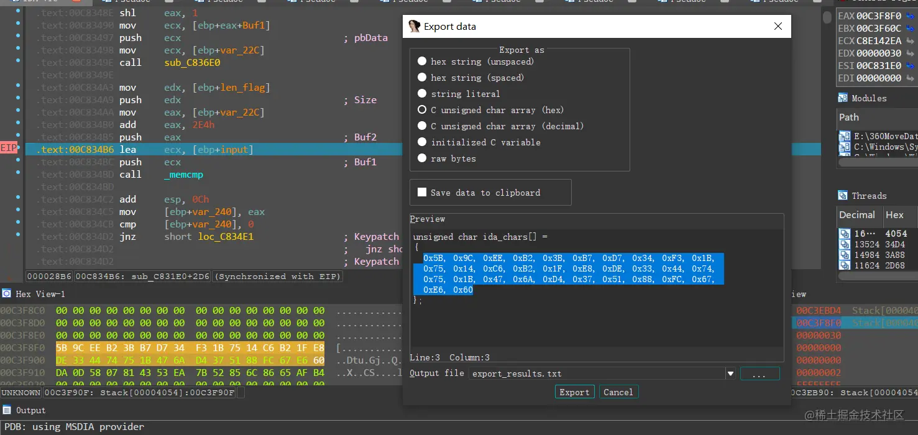Select hex string (spaced) export option
This screenshot has height=435, width=918.
coord(422,78)
